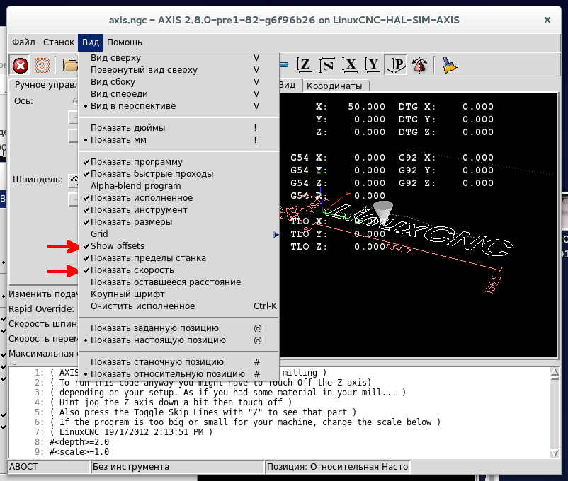This screenshot has height=481, width=568.
Task: Click scroll-down arrow of G-code listing
Action: click(555, 453)
